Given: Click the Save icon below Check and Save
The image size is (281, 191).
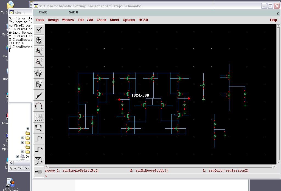Looking at the screenshot, I should click(x=39, y=40).
